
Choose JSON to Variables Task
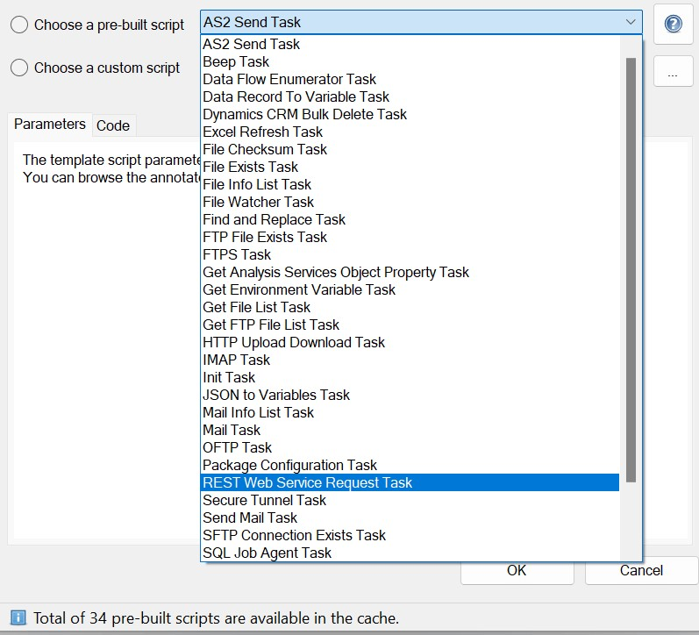[x=410, y=395]
